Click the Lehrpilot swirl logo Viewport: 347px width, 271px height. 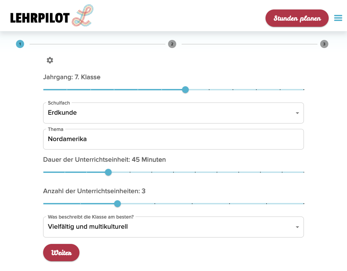[83, 16]
